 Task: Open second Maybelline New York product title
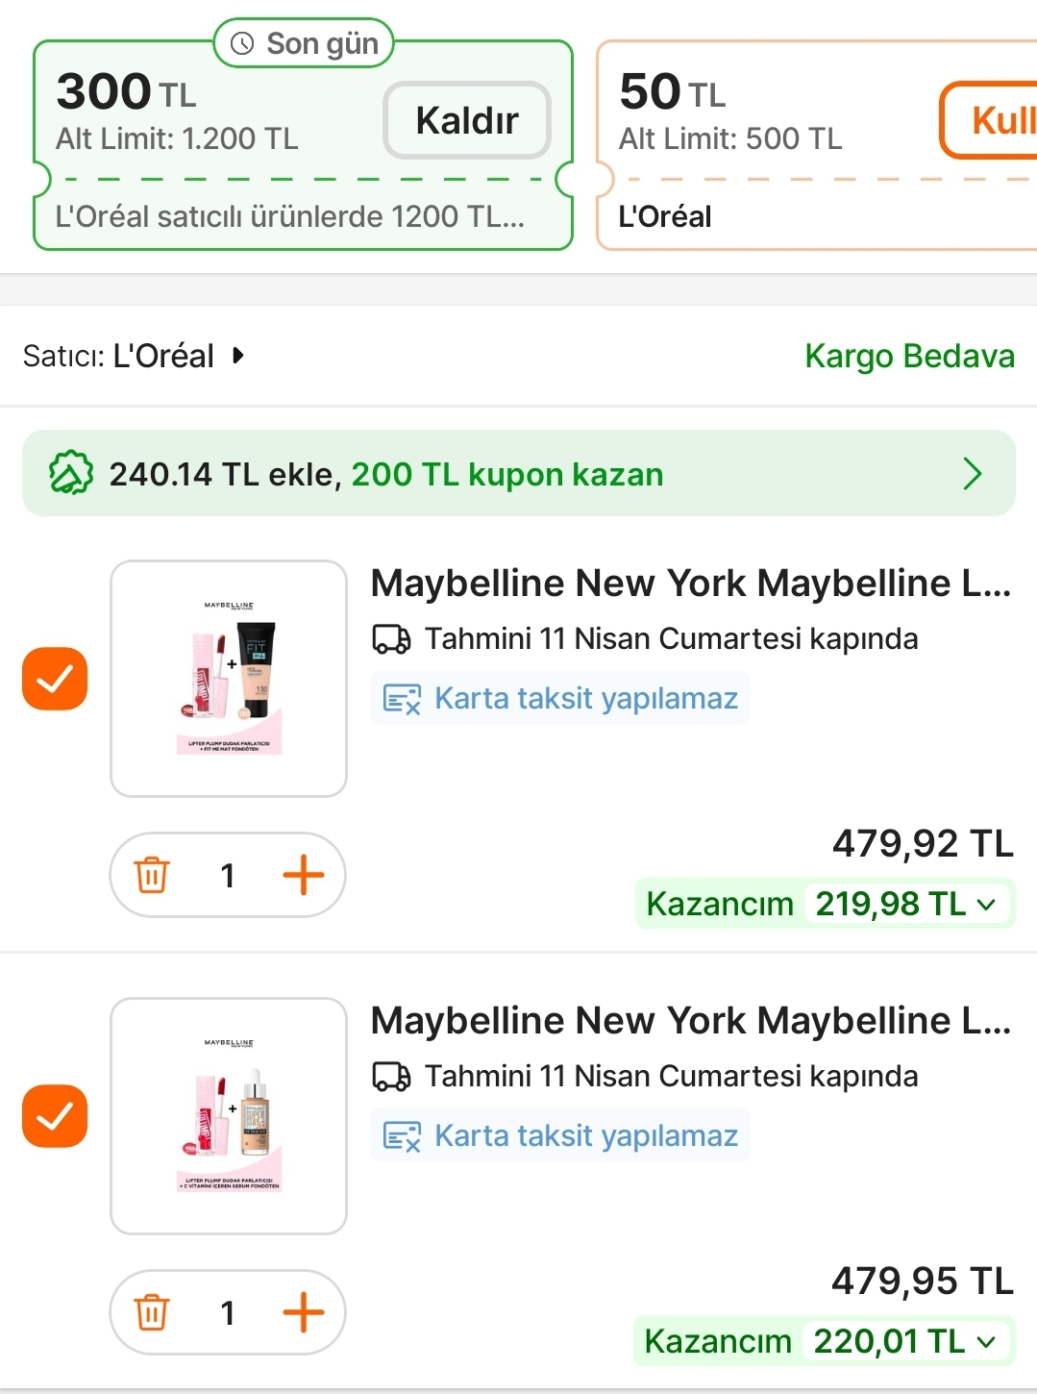tap(690, 1021)
